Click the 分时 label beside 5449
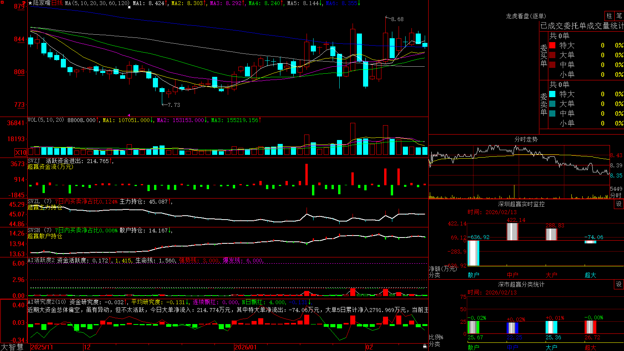624x351 pixels. point(616,195)
